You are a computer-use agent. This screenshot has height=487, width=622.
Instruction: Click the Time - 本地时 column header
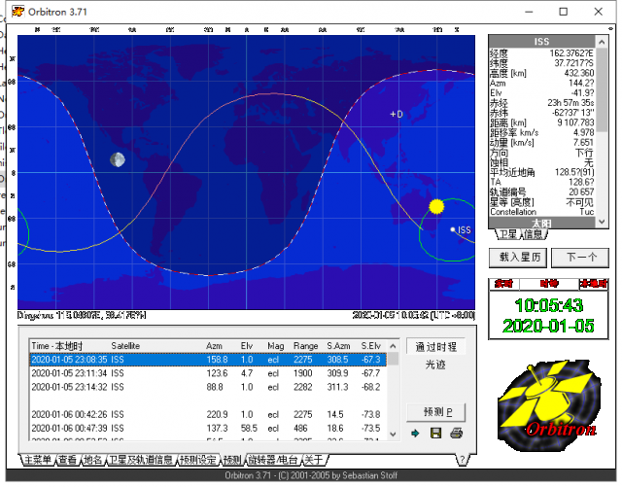(x=56, y=346)
